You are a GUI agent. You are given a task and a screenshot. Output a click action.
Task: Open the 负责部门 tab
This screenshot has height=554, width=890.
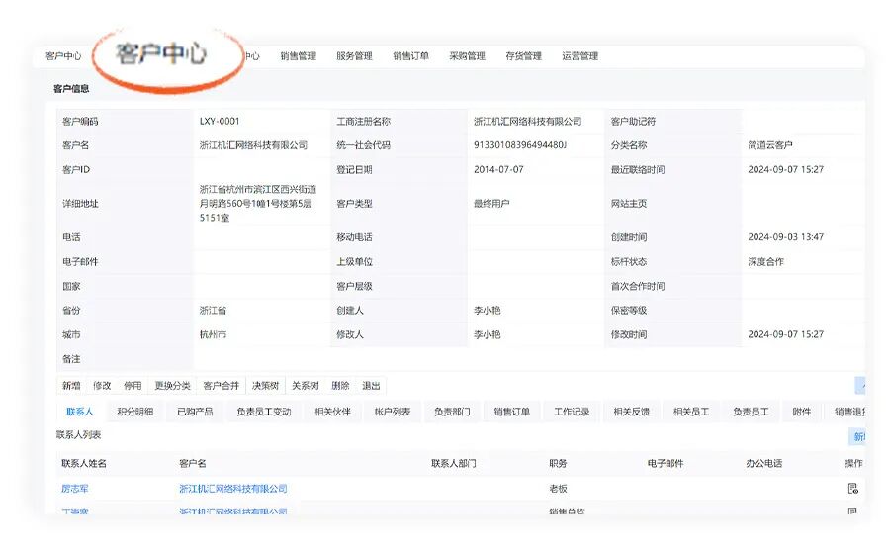point(452,412)
